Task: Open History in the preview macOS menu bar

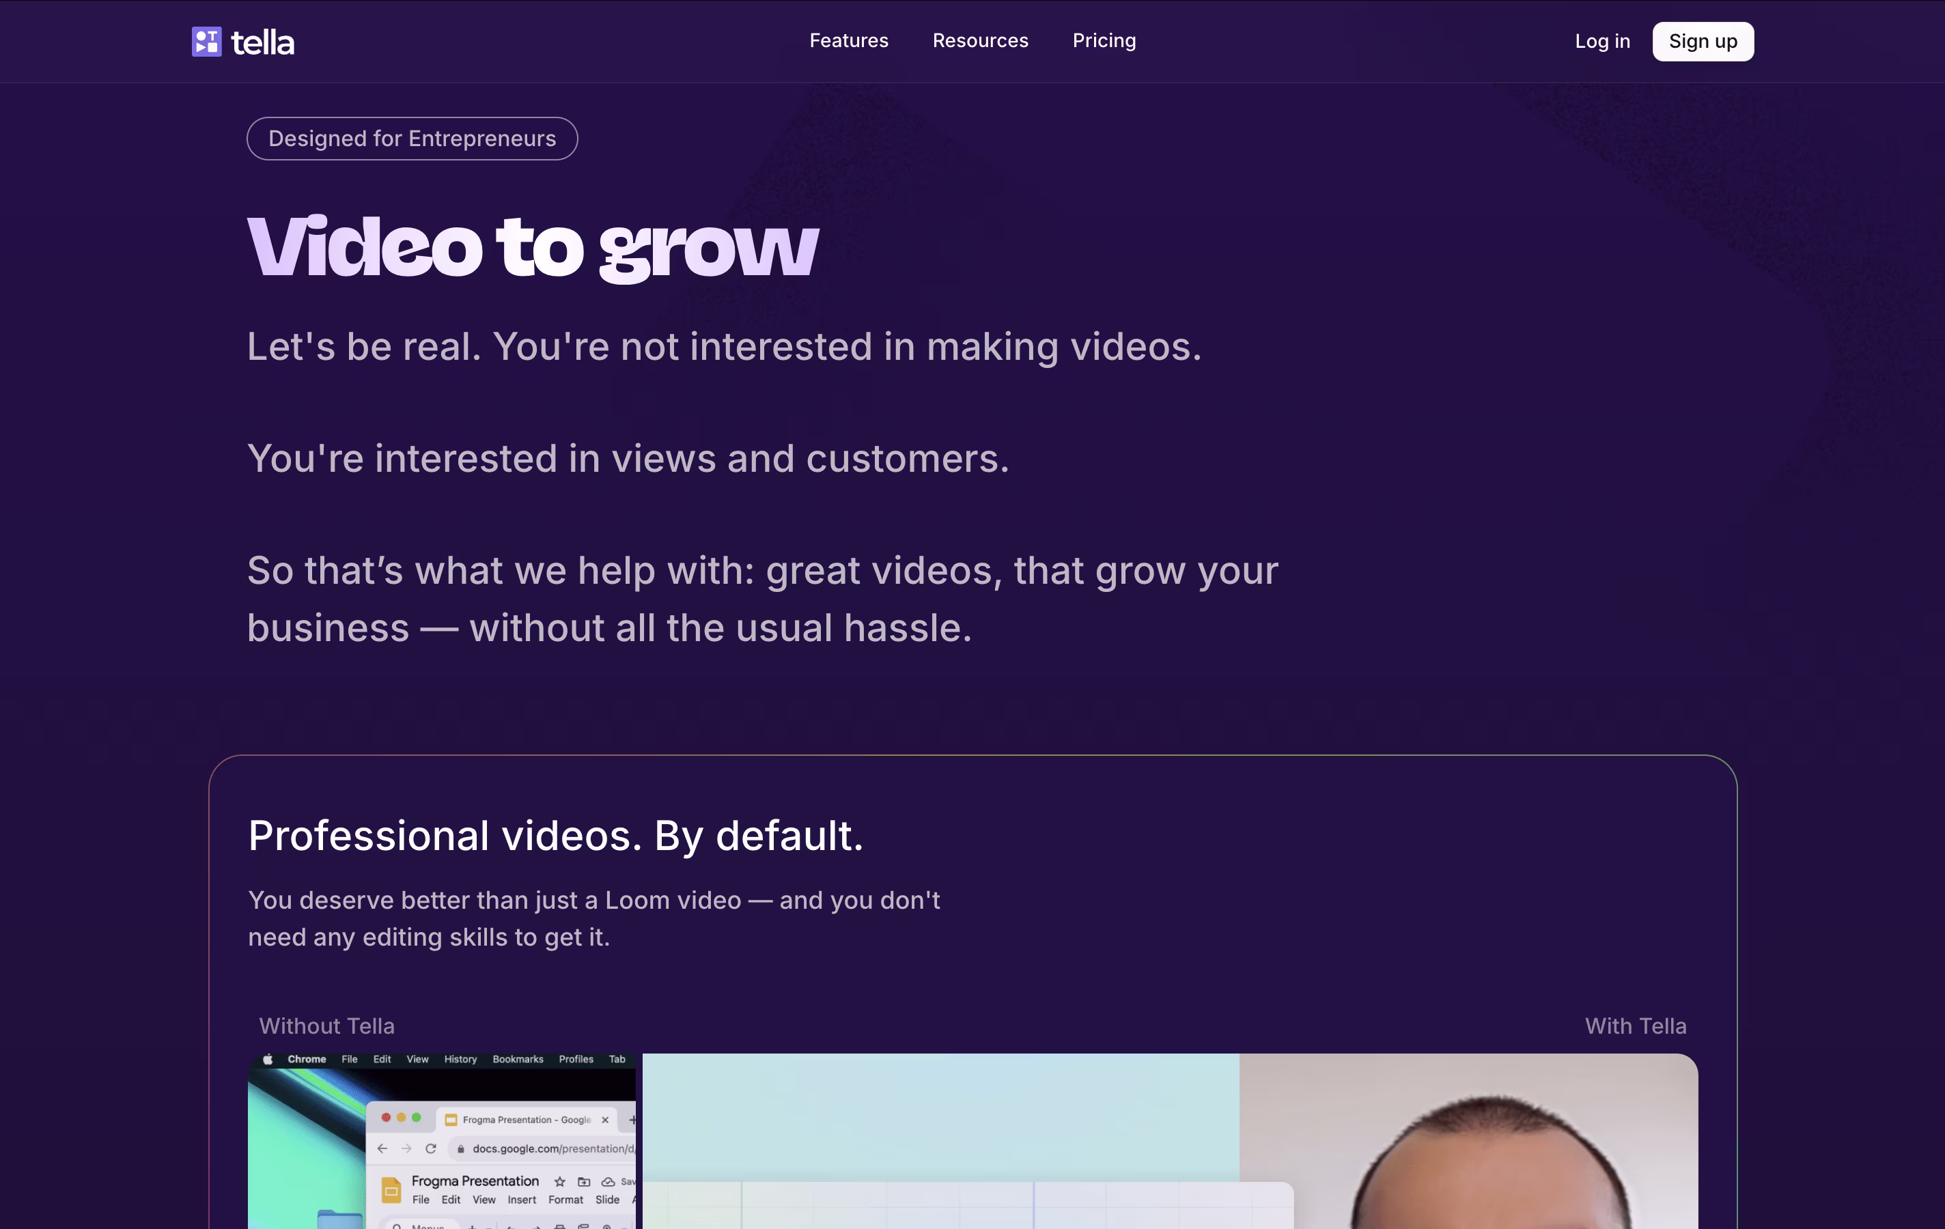Action: pyautogui.click(x=460, y=1058)
